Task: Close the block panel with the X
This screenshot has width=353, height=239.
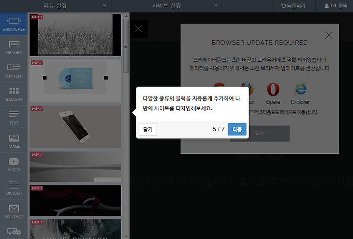Action: coord(138,28)
